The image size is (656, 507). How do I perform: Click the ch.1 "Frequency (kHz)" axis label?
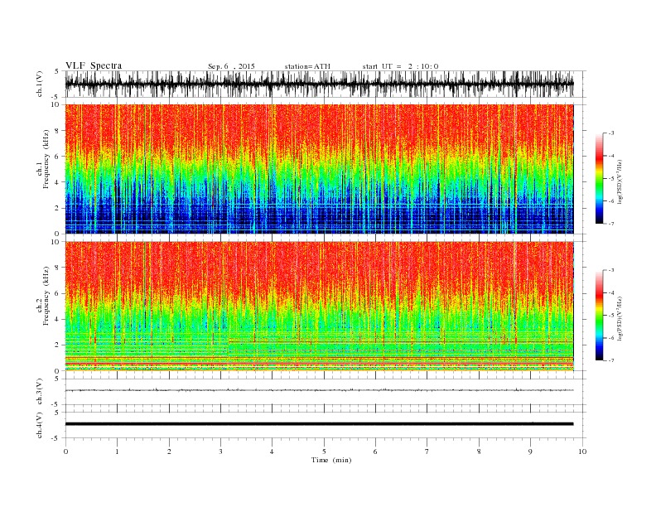click(x=46, y=159)
